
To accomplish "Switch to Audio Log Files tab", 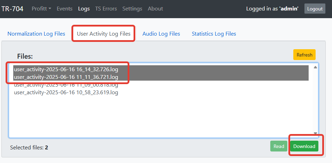I will coord(161,34).
